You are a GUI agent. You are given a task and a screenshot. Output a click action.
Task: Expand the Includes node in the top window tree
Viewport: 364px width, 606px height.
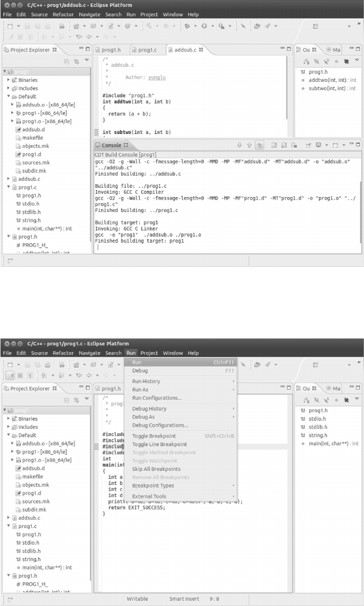[8, 88]
